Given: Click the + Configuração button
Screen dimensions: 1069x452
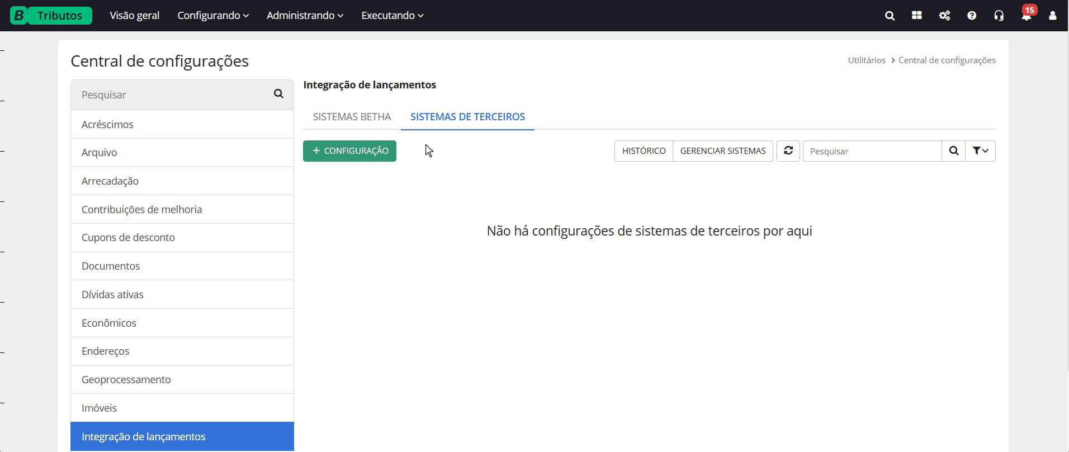Looking at the screenshot, I should click(x=349, y=151).
